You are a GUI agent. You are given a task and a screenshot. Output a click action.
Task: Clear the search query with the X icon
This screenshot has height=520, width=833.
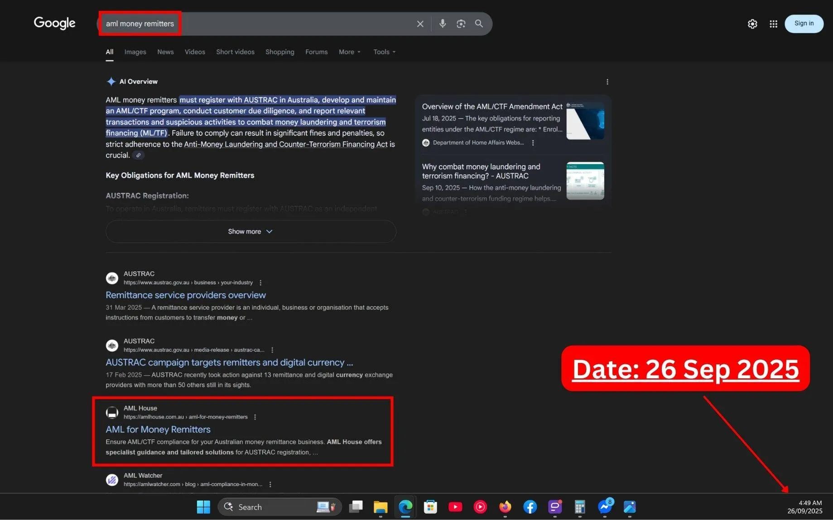[x=419, y=24]
